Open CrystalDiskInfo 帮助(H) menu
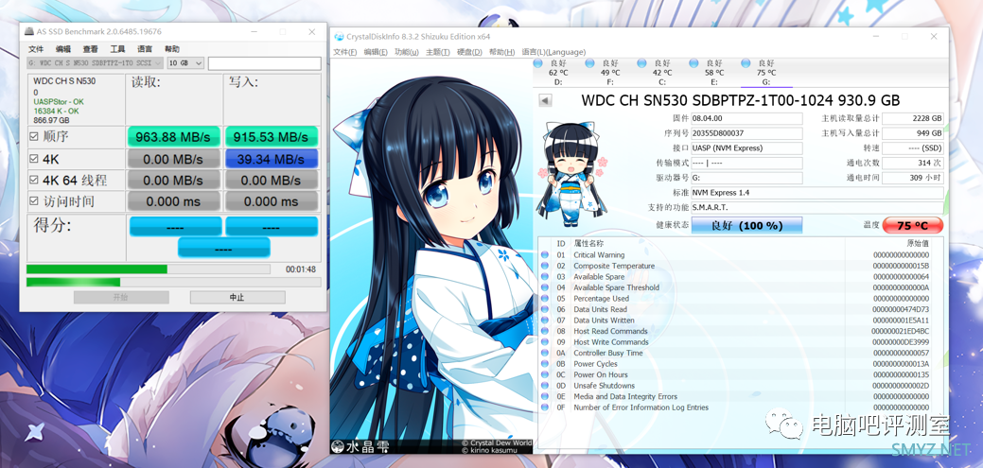The width and height of the screenshot is (983, 468). [x=501, y=52]
